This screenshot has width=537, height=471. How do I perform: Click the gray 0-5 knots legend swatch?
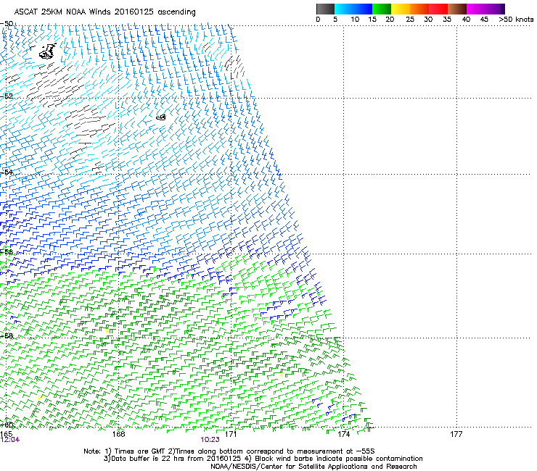[x=325, y=9]
